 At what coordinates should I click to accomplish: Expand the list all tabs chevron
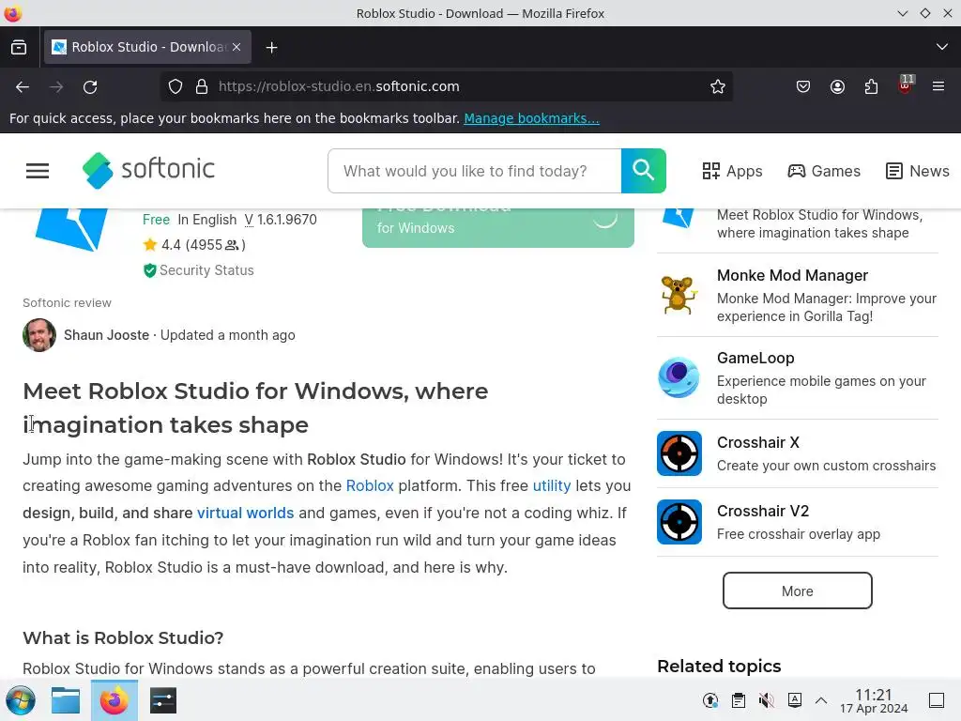coord(942,47)
